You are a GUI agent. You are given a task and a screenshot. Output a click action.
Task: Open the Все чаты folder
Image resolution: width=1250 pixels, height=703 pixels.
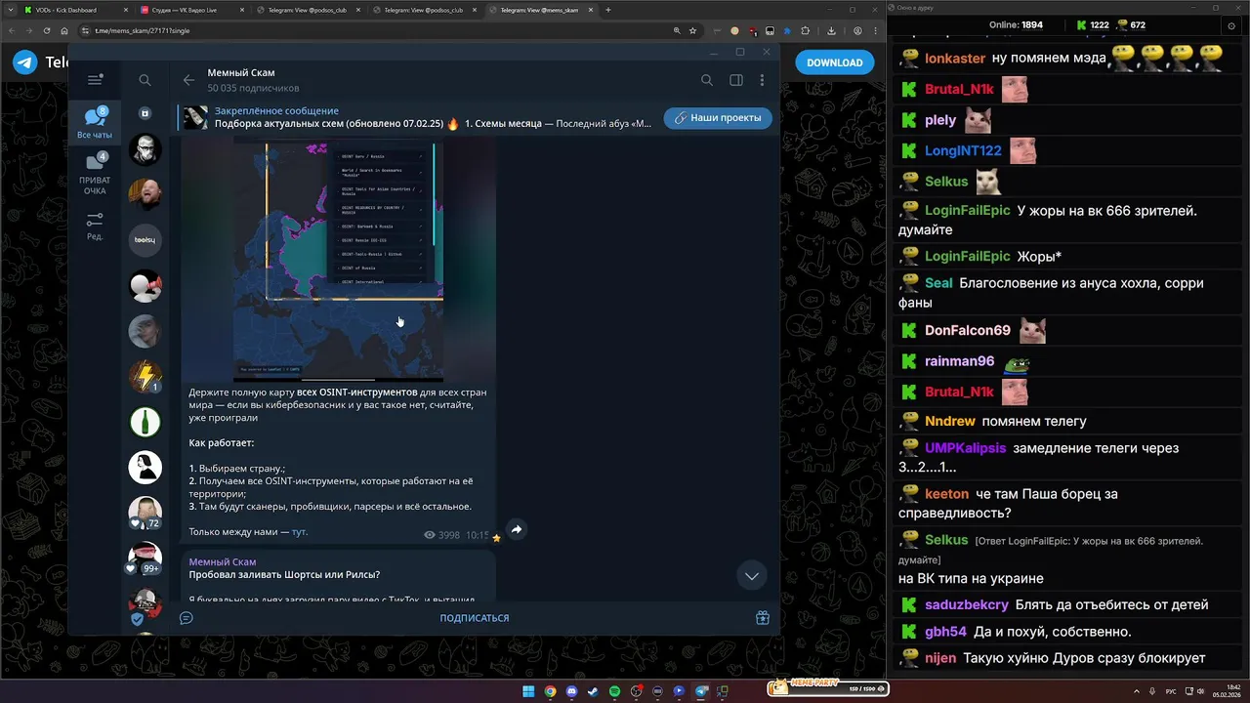(95, 123)
